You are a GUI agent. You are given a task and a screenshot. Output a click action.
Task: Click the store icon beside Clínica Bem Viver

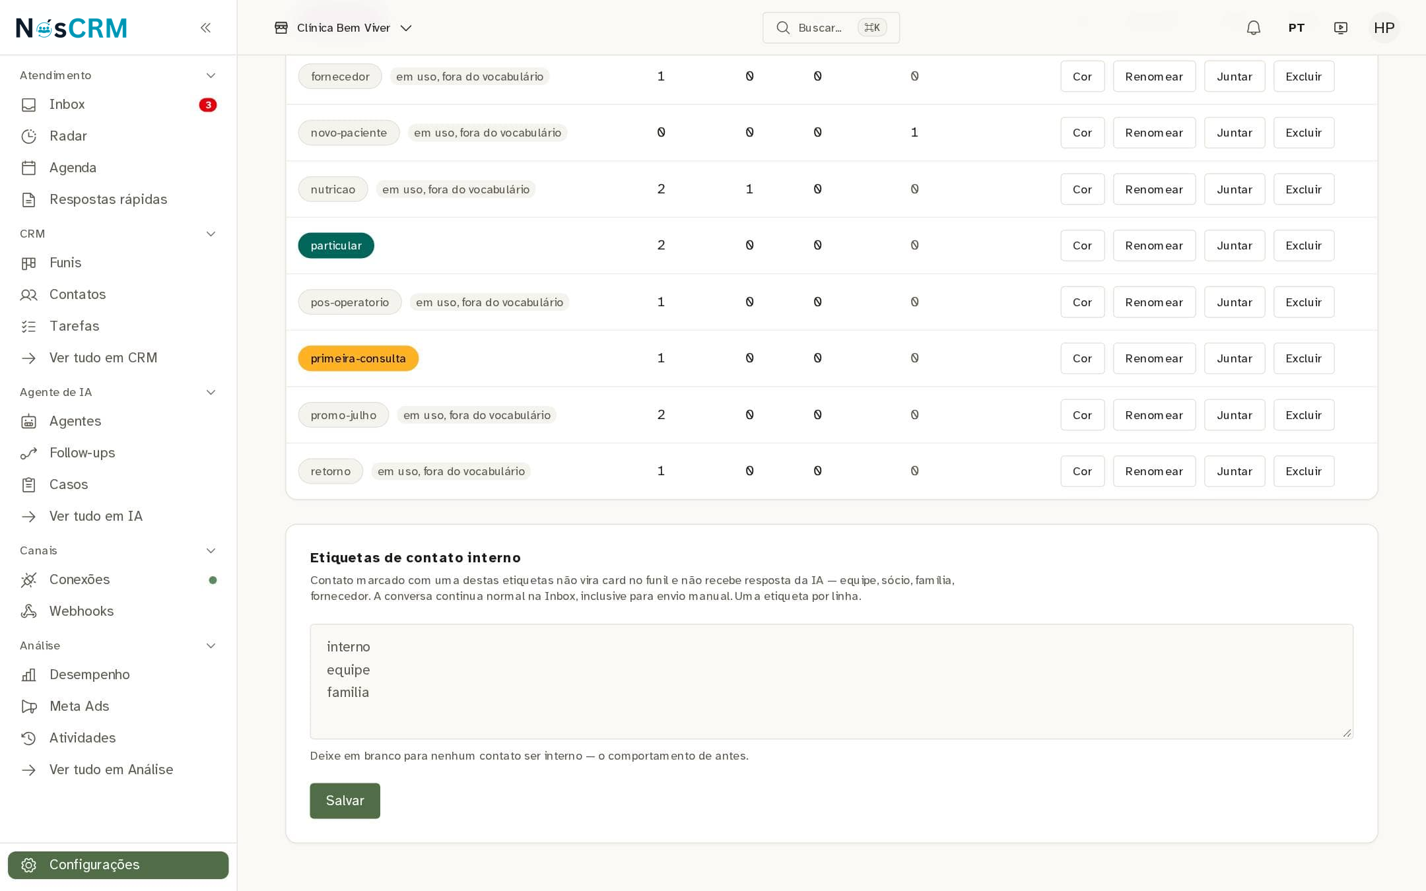click(x=281, y=28)
